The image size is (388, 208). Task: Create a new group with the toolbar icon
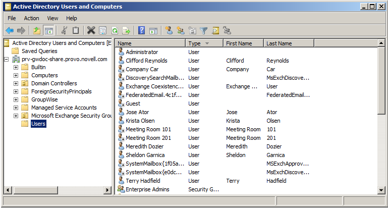point(181,31)
